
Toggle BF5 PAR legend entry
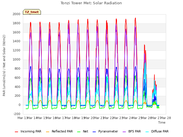point(132,131)
